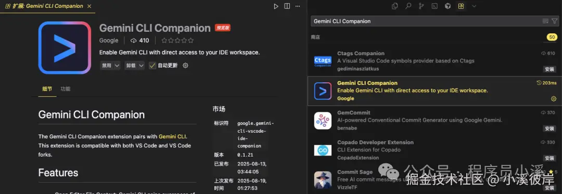Open the cube-shaped activity icon
The width and height of the screenshot is (562, 194).
448,6
